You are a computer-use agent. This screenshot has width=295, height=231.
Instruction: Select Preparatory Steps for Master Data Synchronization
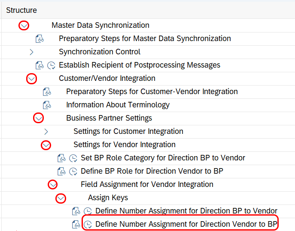click(145, 38)
